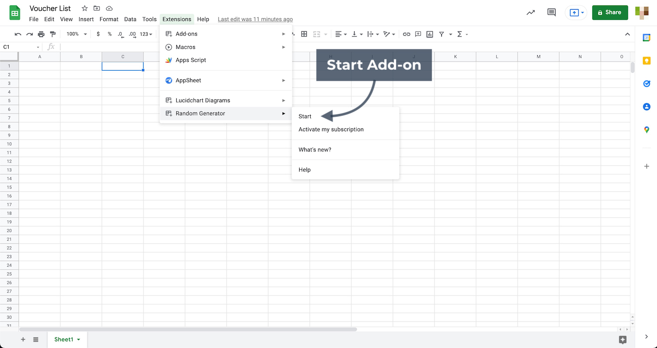The width and height of the screenshot is (657, 348).
Task: Click the Google Sheets home icon
Action: tap(15, 13)
